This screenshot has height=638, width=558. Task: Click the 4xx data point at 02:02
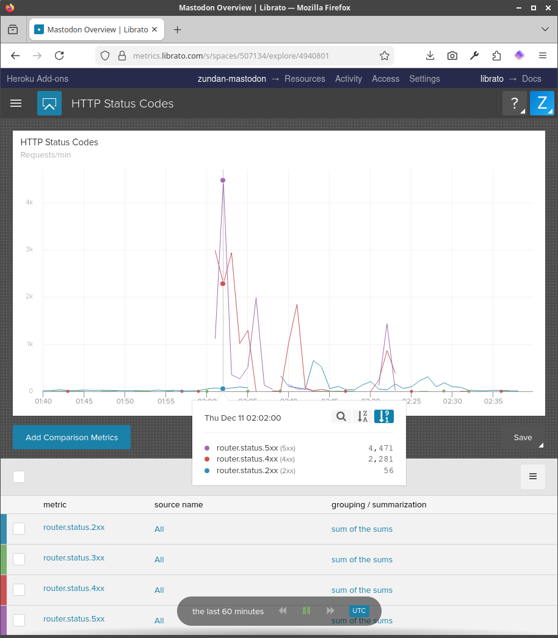tap(223, 284)
